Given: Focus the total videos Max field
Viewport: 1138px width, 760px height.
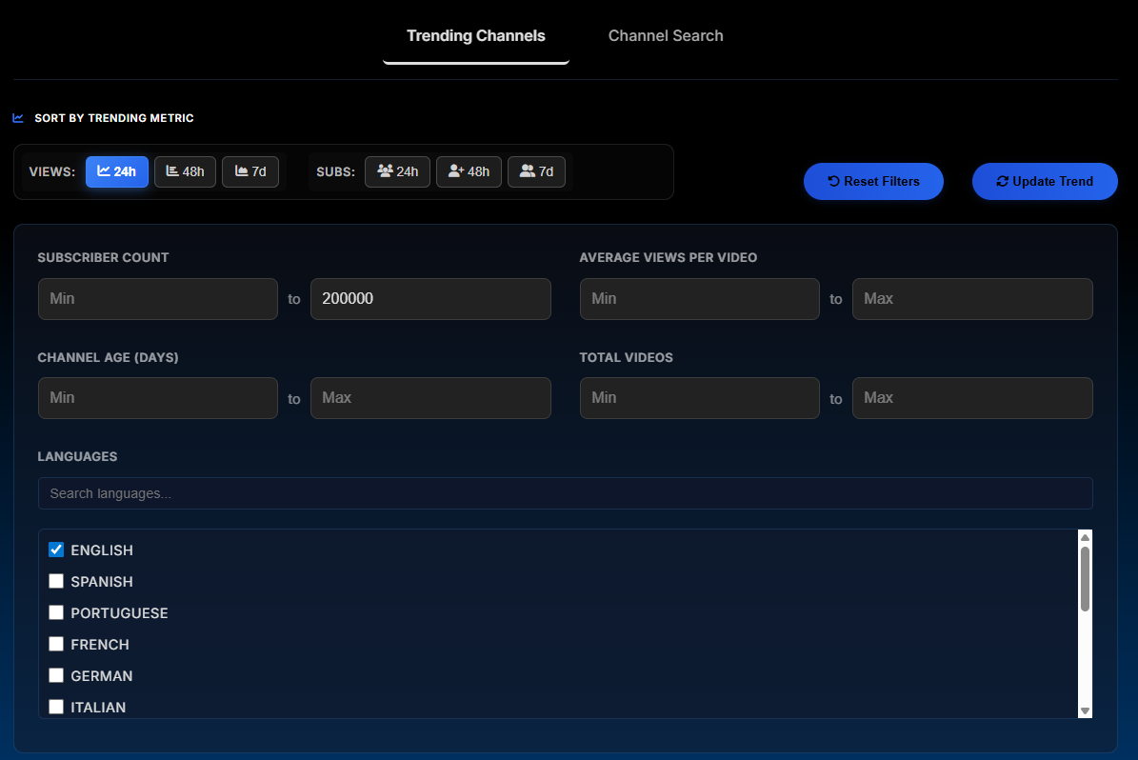Looking at the screenshot, I should 972,398.
